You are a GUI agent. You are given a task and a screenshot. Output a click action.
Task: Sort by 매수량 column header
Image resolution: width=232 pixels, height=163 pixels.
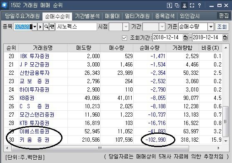117,48
